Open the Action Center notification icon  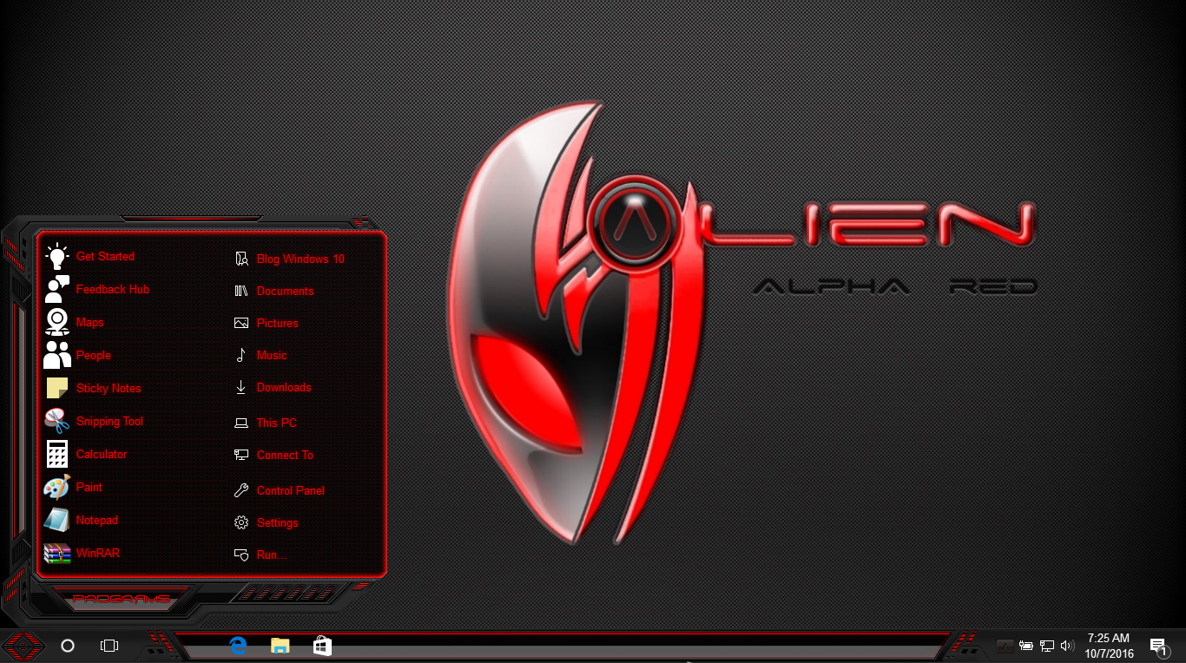pos(1158,646)
